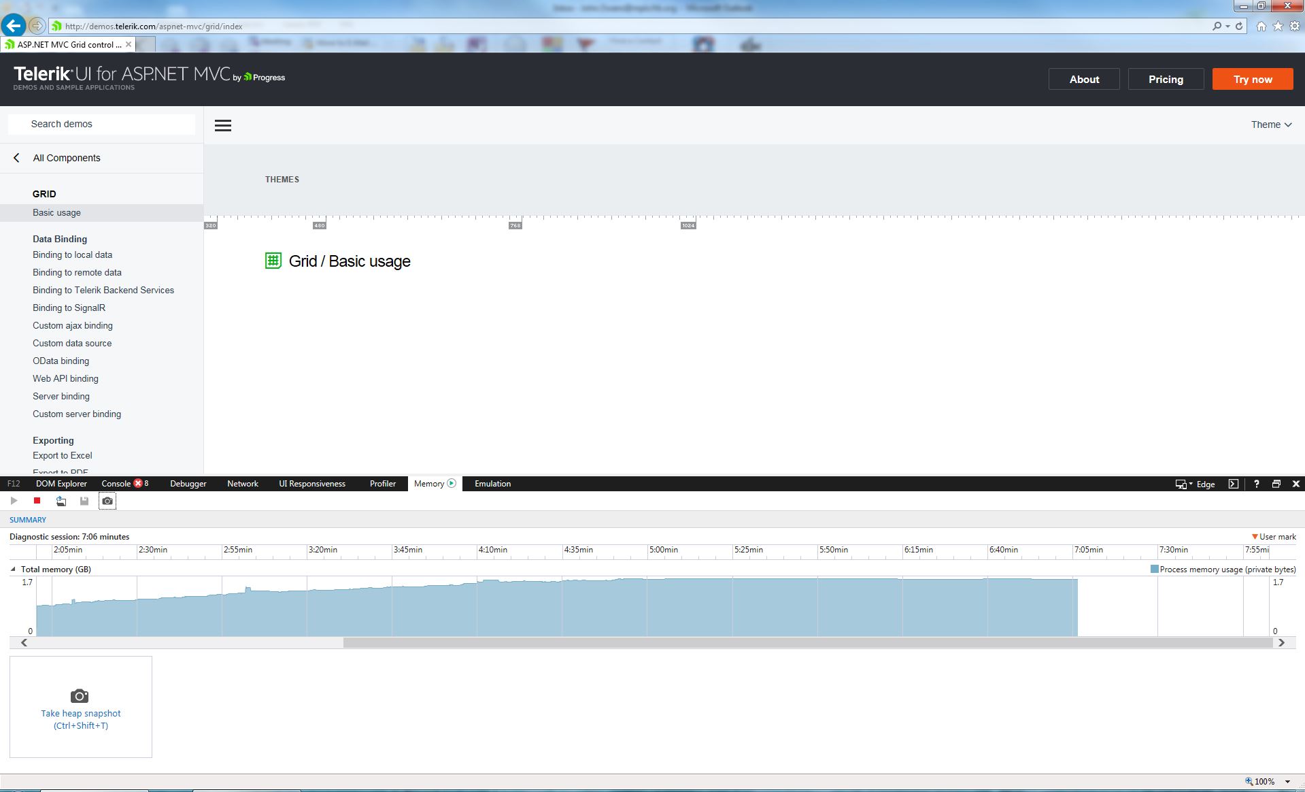The width and height of the screenshot is (1305, 792).
Task: Select the 480 breakpoint marker on the ruler
Action: (x=319, y=225)
